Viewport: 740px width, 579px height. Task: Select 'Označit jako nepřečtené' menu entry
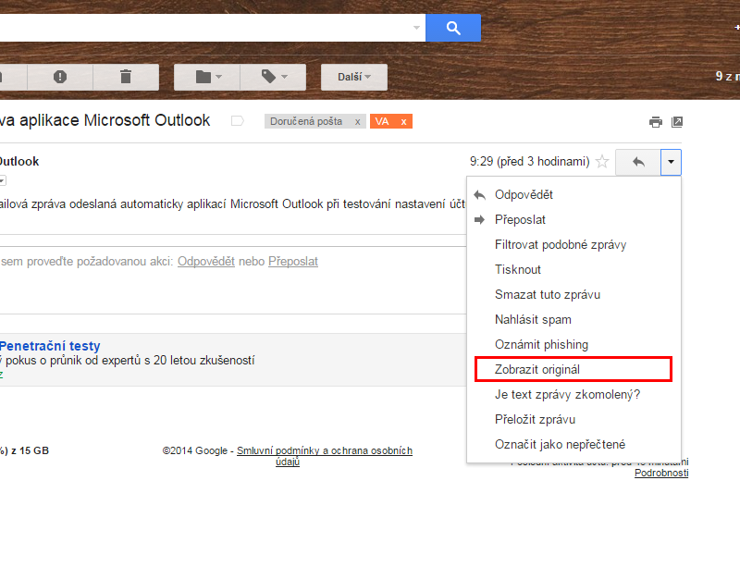(x=560, y=444)
